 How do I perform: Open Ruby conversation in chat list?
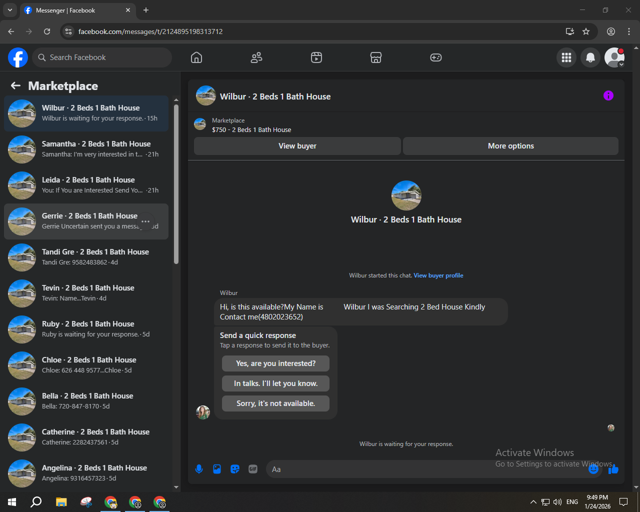86,329
